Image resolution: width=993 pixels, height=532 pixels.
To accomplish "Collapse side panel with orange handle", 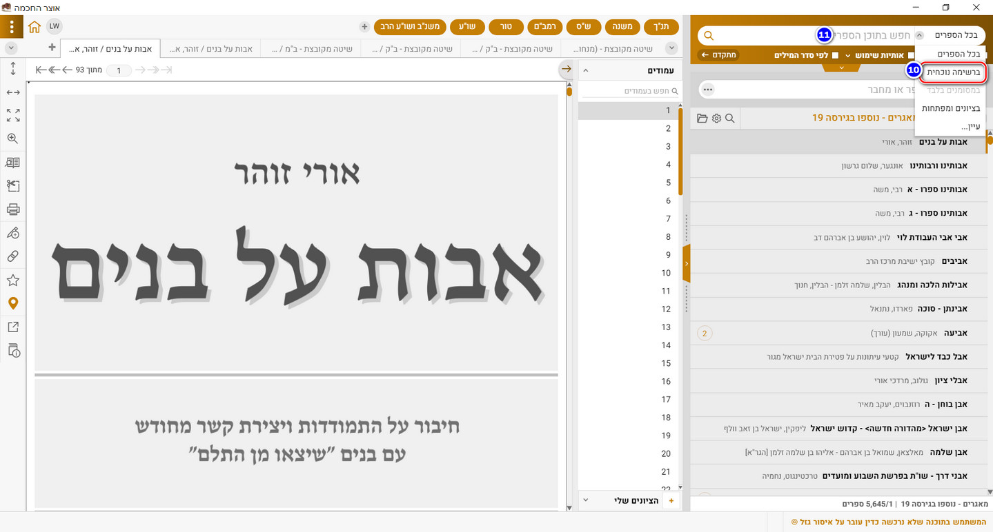I will (x=686, y=263).
